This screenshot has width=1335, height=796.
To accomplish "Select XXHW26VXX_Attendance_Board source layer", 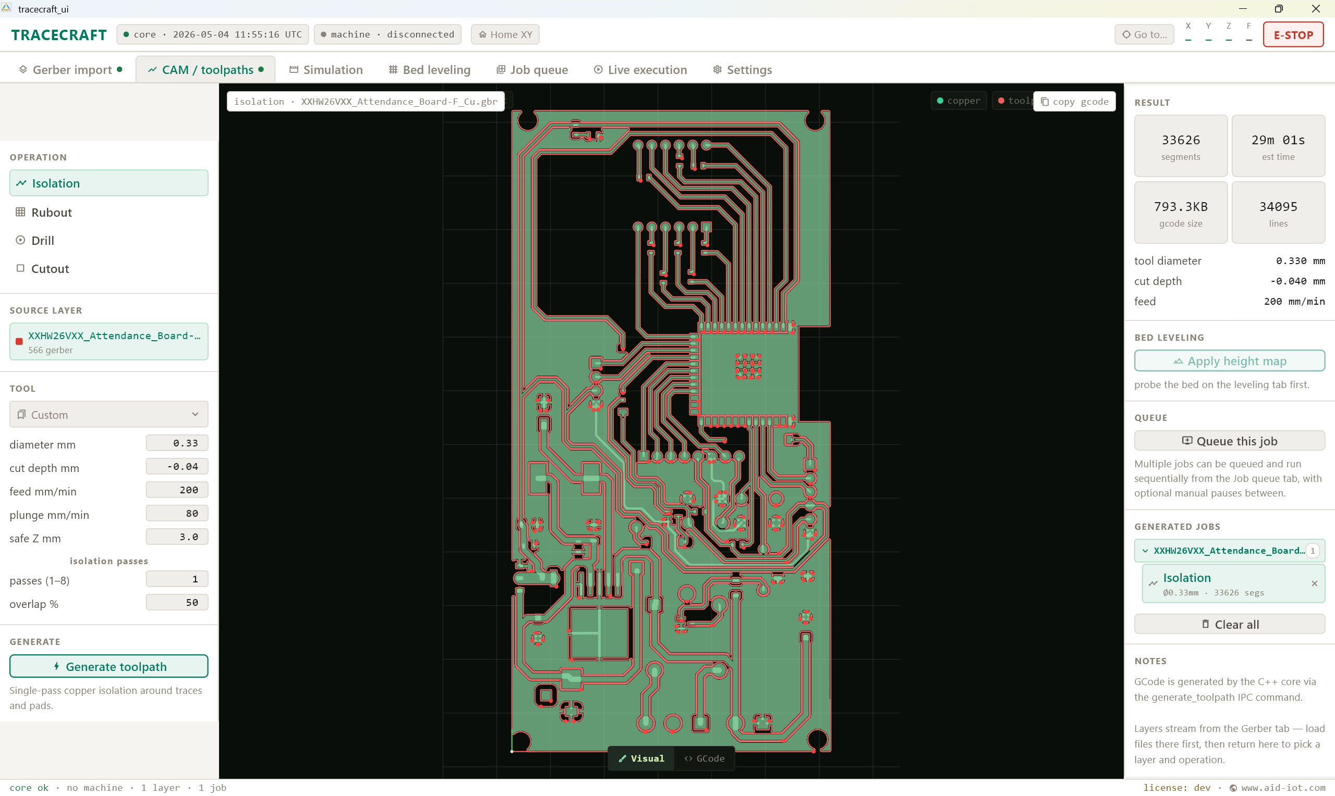I will [x=108, y=342].
